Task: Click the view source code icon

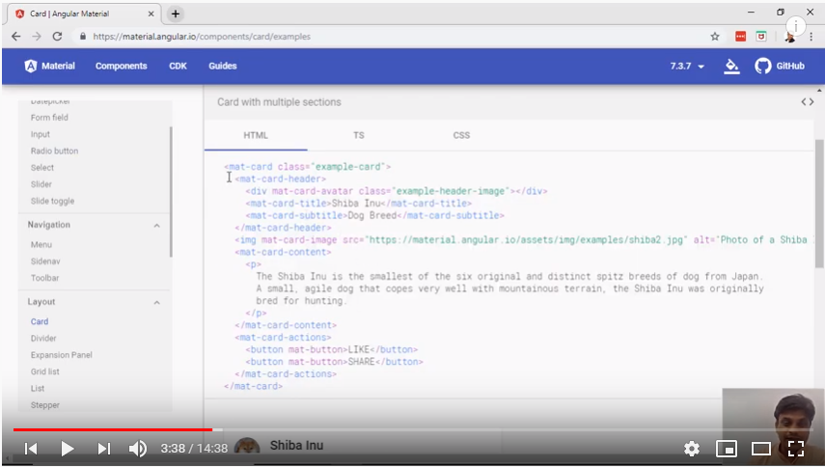Action: (x=807, y=102)
